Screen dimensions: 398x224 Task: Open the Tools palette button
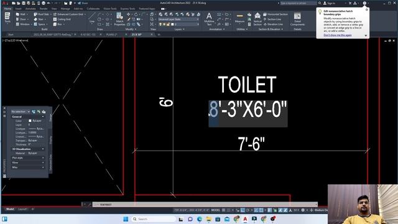pyautogui.click(x=7, y=17)
